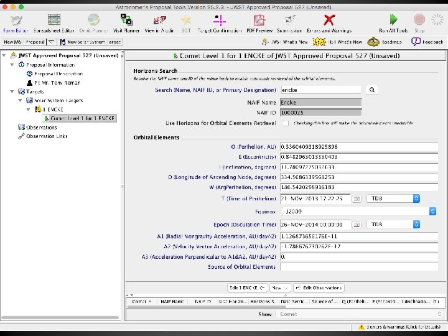Open the Equinox J2000 dropdown
The image size is (448, 336).
click(x=359, y=212)
